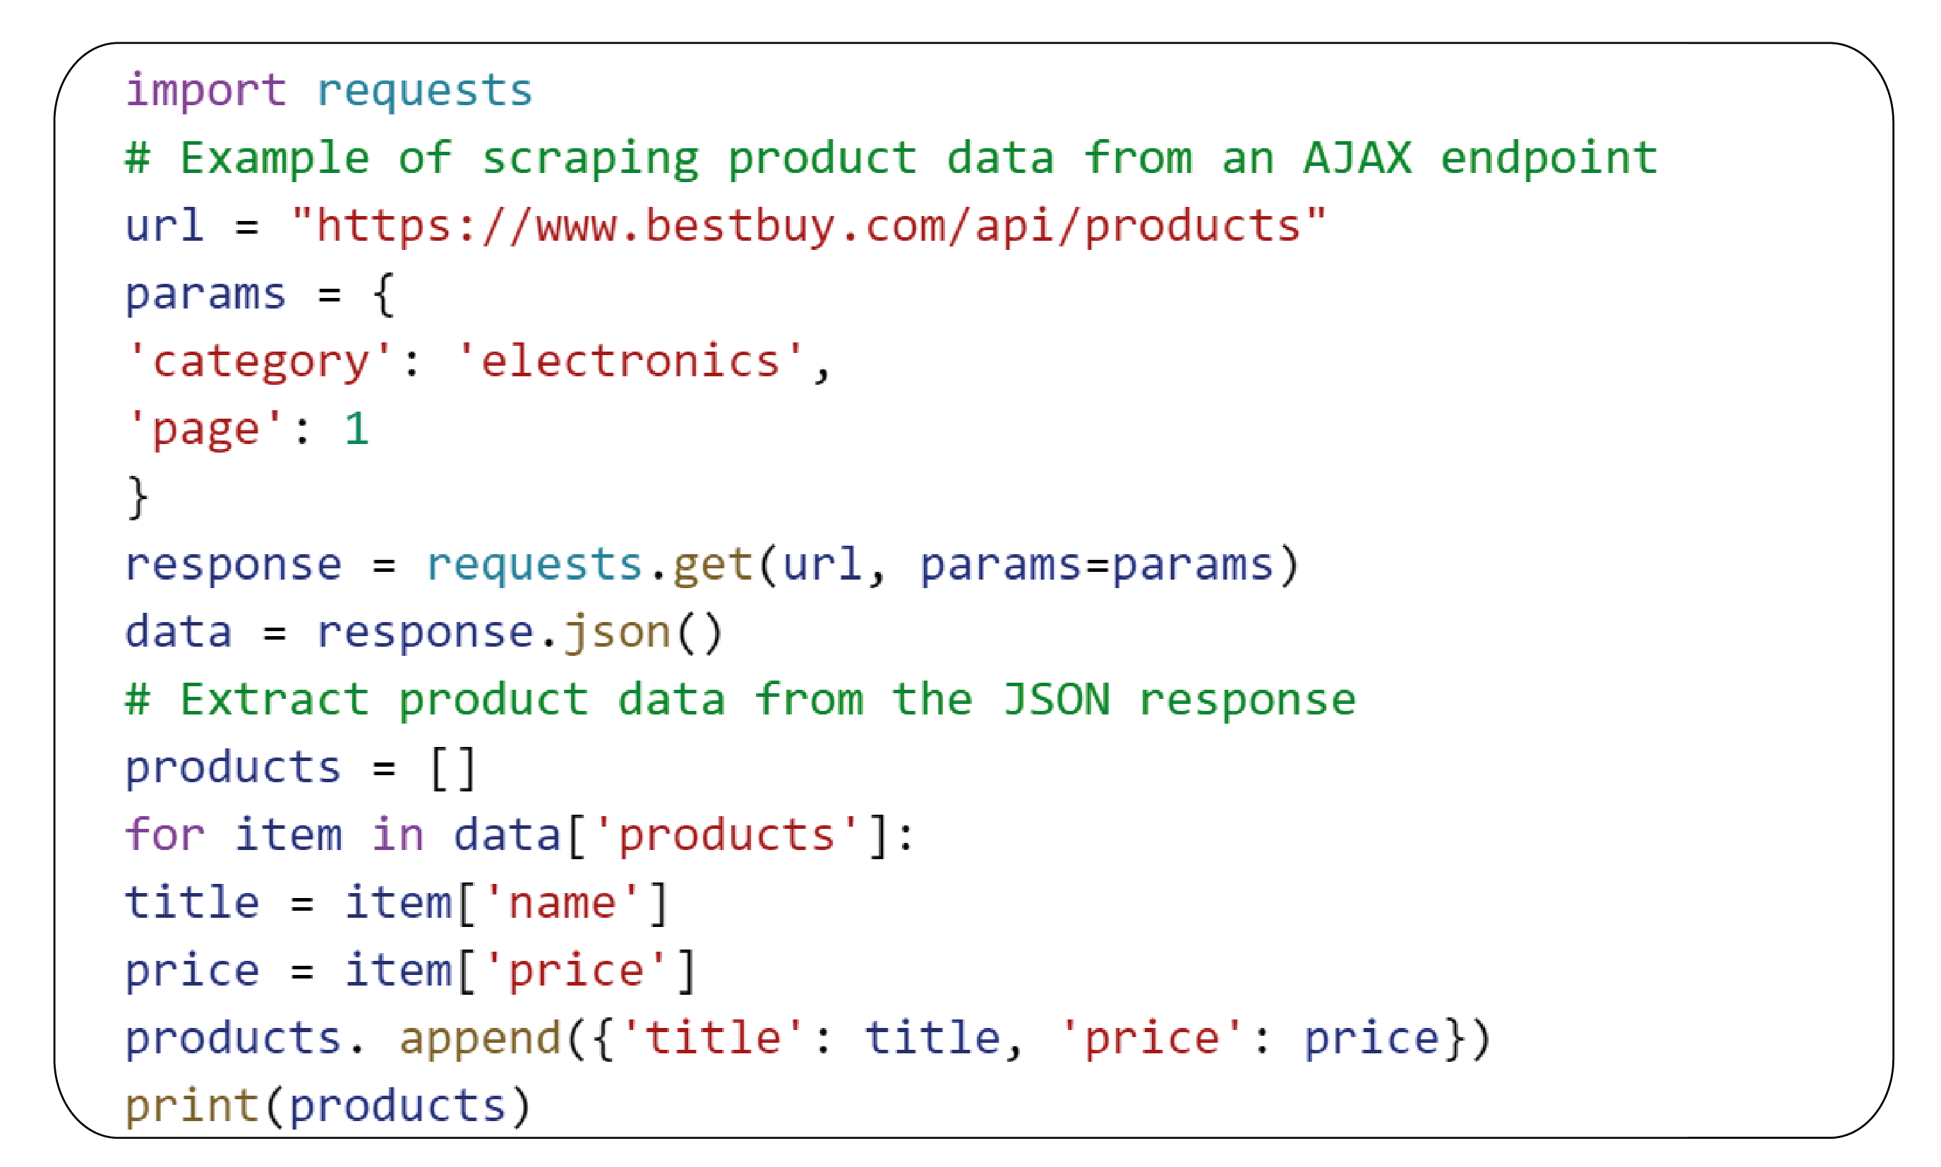Click the price = item['price'] line

click(410, 971)
